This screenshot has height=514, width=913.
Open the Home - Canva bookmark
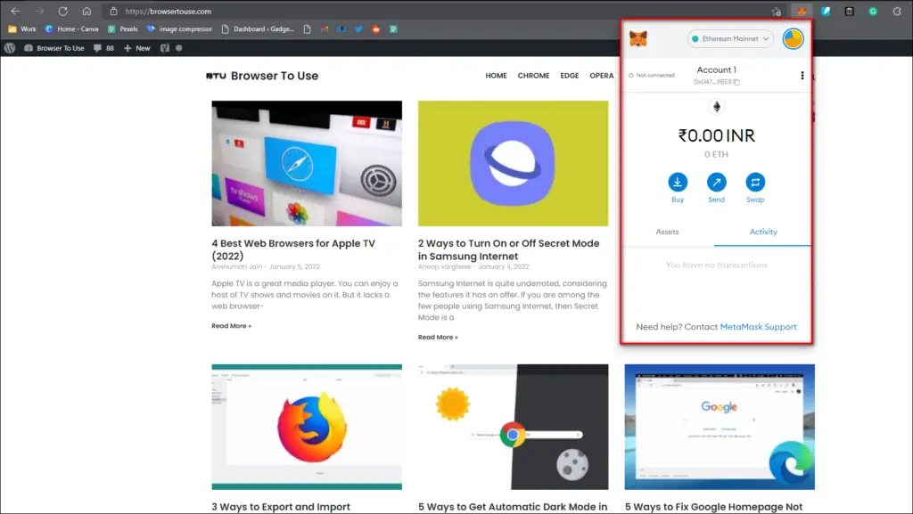coord(71,29)
